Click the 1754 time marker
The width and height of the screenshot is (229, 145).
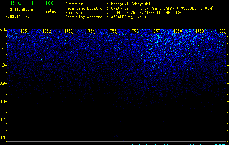pos(90,31)
